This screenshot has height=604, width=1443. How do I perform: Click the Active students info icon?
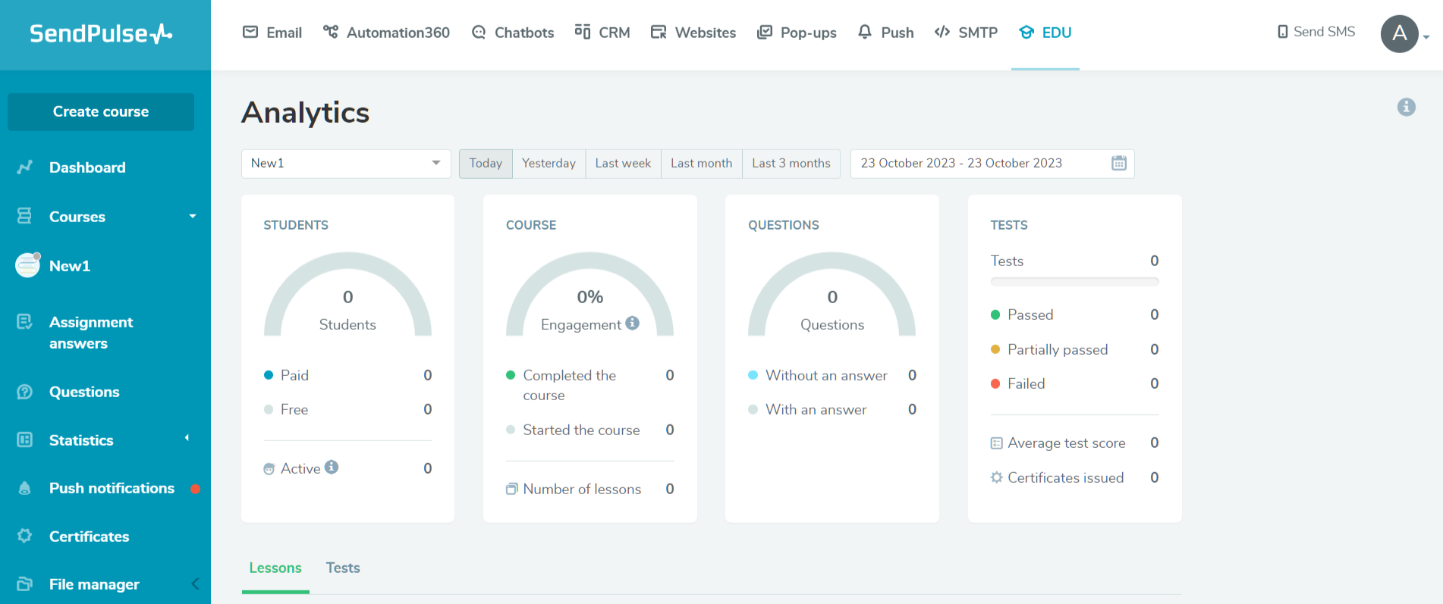pos(332,467)
